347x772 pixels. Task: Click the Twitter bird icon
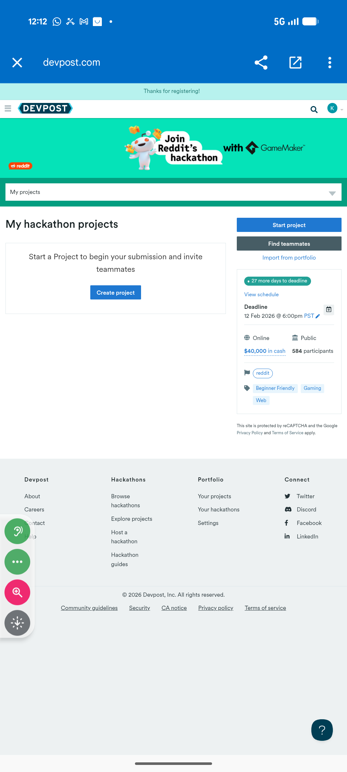pyautogui.click(x=288, y=496)
